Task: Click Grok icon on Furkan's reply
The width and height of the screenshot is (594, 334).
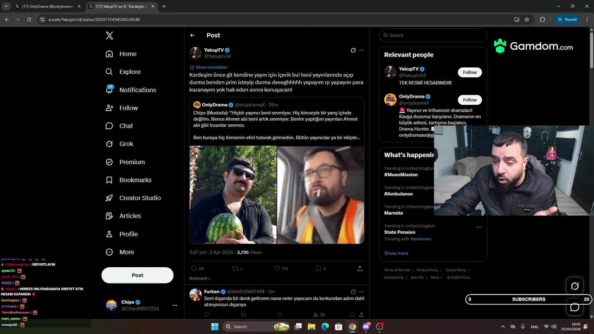Action: (353, 291)
